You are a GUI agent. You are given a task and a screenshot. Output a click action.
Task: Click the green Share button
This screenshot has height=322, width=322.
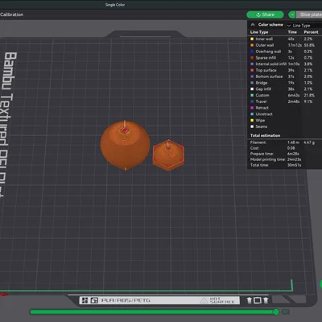pos(265,14)
